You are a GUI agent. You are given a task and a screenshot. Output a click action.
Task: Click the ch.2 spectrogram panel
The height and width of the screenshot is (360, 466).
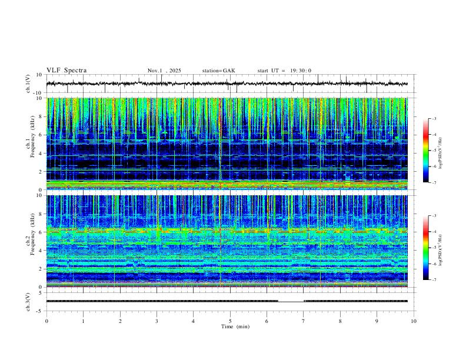[227, 241]
